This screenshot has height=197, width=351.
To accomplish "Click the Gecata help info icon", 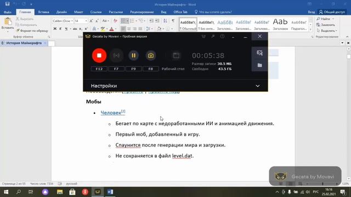I will click(222, 36).
